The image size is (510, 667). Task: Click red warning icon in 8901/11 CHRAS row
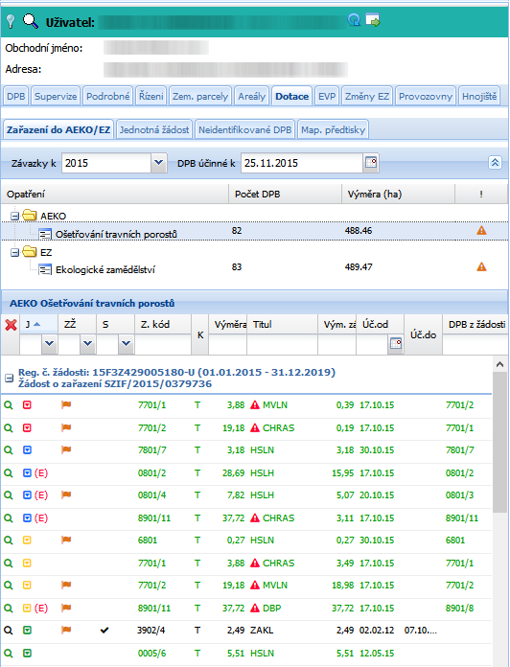(x=255, y=517)
